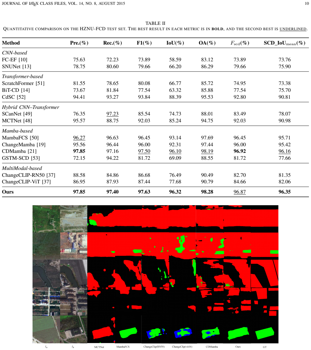Click 82.06 value in ChangeCLIP-ViT row
The width and height of the screenshot is (311, 350).
pyautogui.click(x=284, y=182)
